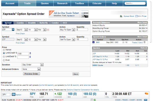Switch to the Straddle tab
Viewport: 153px width, 101px height.
(x=32, y=23)
